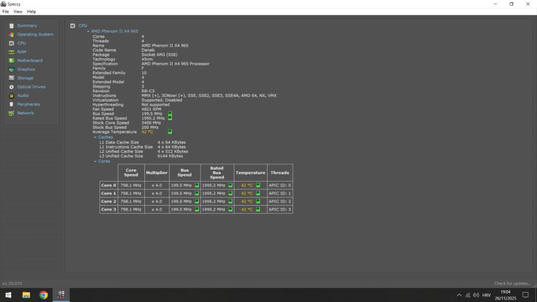The width and height of the screenshot is (537, 302).
Task: Click the HRV language indicator
Action: (x=486, y=295)
